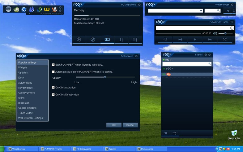Screen dimensions: 243x152
Task: Skip to previous track in Tunes
Action: tap(180, 39)
